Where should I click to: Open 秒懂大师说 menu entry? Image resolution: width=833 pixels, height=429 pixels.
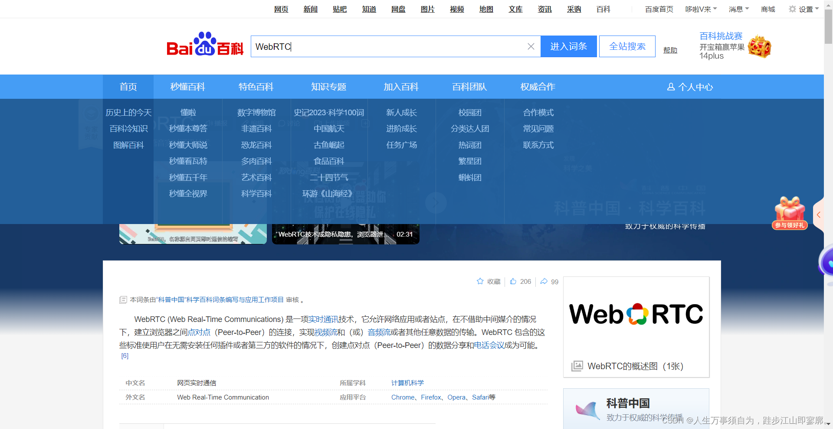(x=188, y=145)
